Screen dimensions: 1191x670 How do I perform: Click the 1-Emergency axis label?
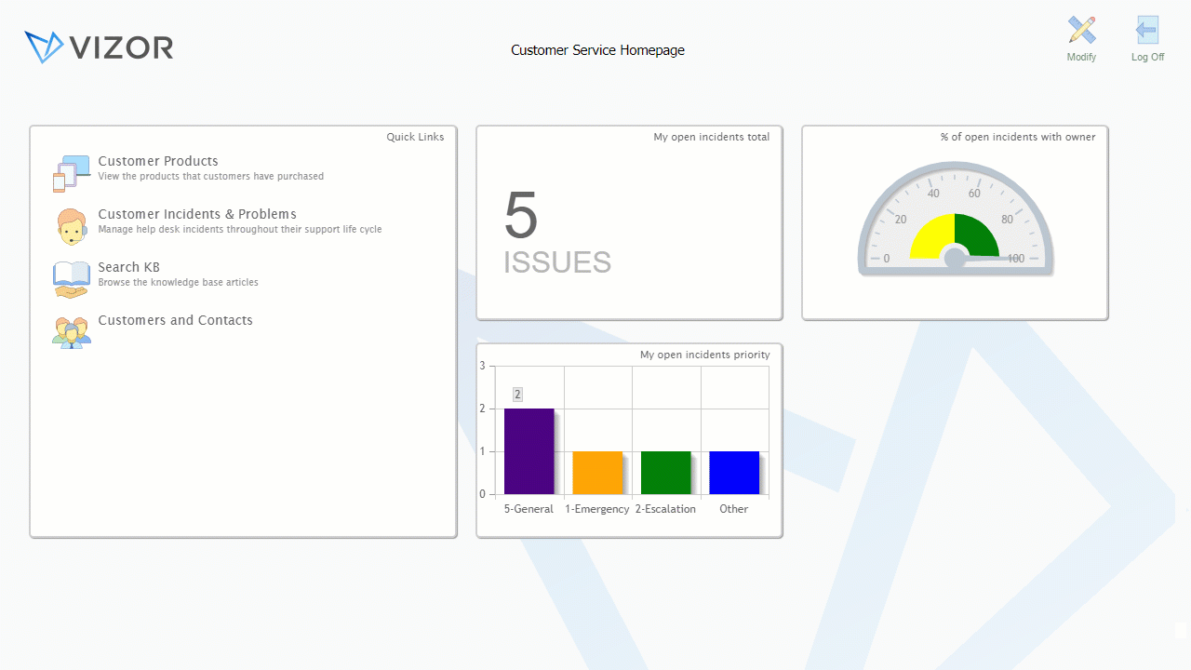pos(597,509)
